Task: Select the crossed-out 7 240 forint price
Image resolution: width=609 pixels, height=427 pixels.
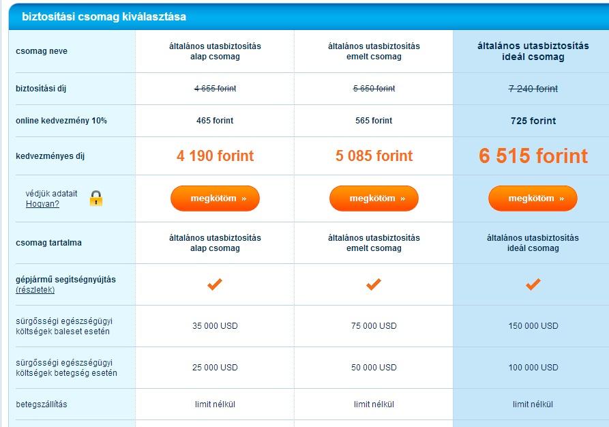Action: pyautogui.click(x=533, y=89)
